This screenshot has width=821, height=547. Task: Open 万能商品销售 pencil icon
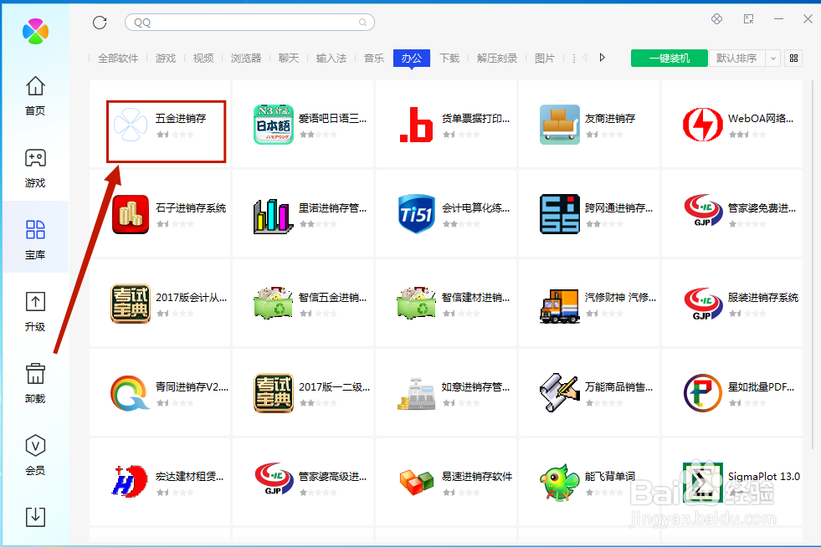[560, 392]
